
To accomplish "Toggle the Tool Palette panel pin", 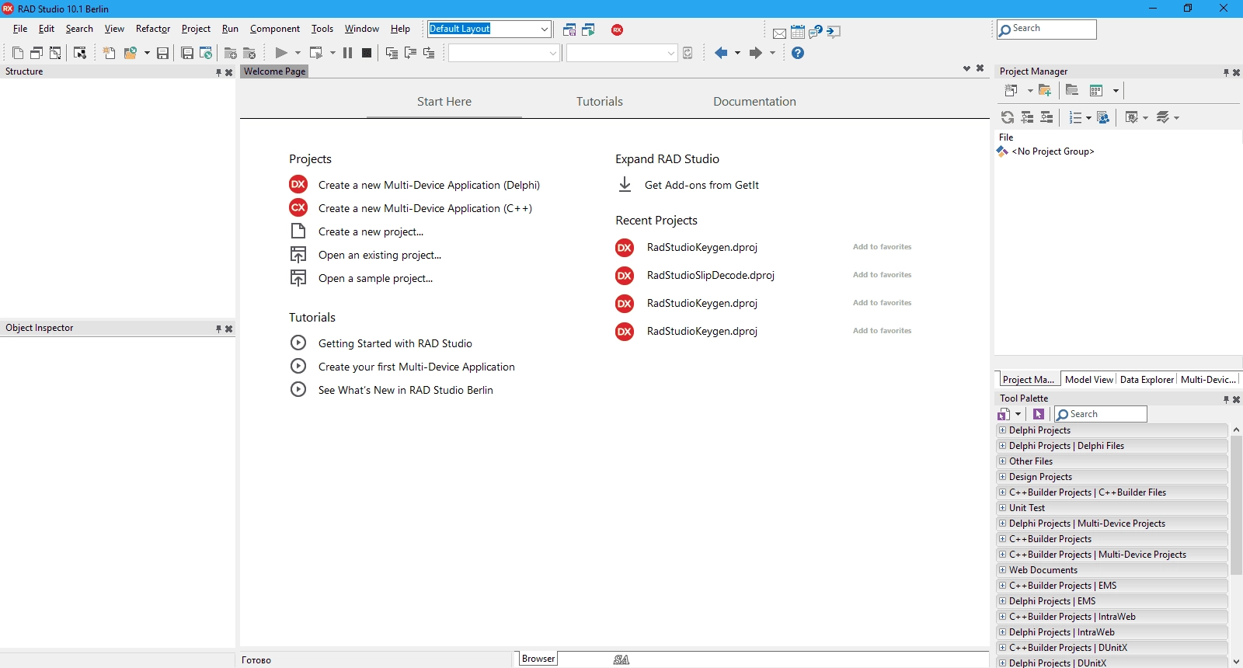I will [1226, 399].
